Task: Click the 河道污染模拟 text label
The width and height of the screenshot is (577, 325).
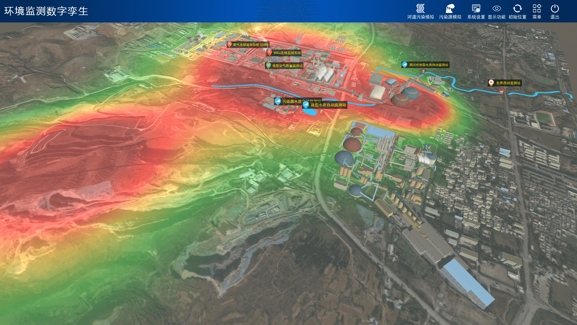Action: tap(420, 17)
